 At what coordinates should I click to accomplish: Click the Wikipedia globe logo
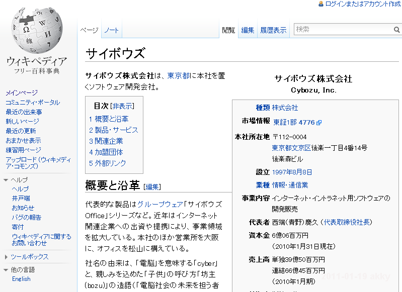pyautogui.click(x=36, y=30)
